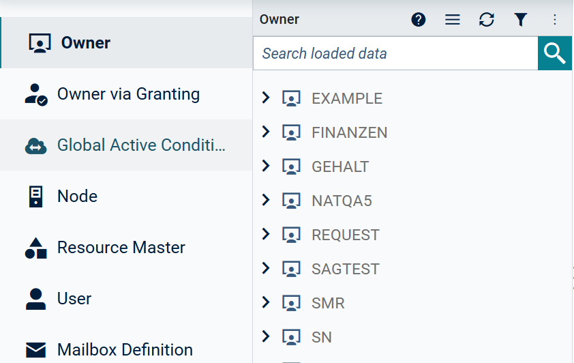
Task: Click the SN owner icon
Action: 291,337
